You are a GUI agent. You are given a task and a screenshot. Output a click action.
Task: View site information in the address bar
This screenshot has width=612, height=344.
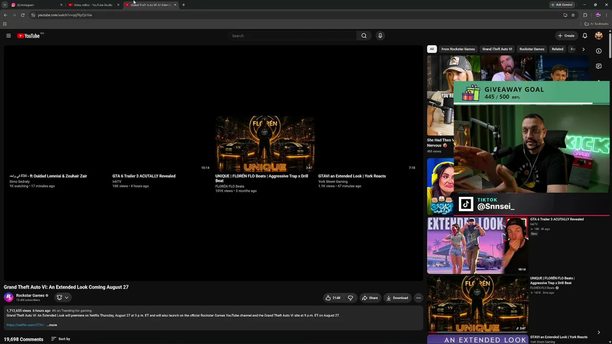point(33,15)
